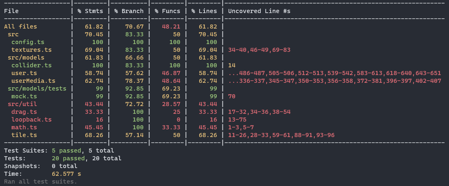Click the 'Test Suites:' label
This screenshot has width=449, height=186.
click(26, 151)
